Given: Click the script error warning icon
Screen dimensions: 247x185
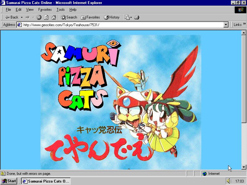Looking at the screenshot, I should (3, 174).
